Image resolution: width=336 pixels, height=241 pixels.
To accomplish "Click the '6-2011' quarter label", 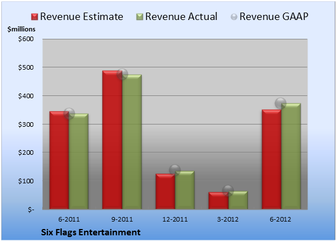I will click(69, 219).
